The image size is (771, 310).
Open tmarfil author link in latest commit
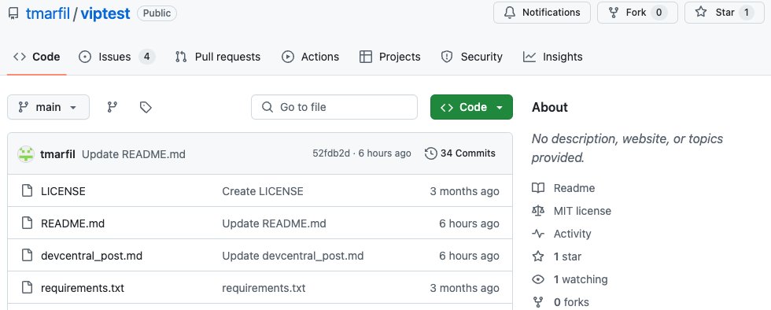[x=57, y=154]
